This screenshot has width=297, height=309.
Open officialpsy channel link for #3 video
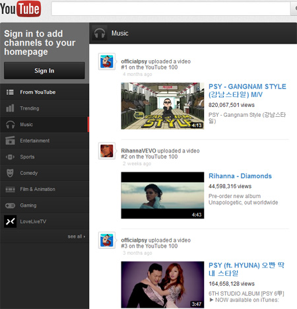134,240
